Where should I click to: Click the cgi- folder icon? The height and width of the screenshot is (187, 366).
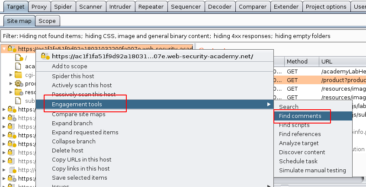point(19,75)
